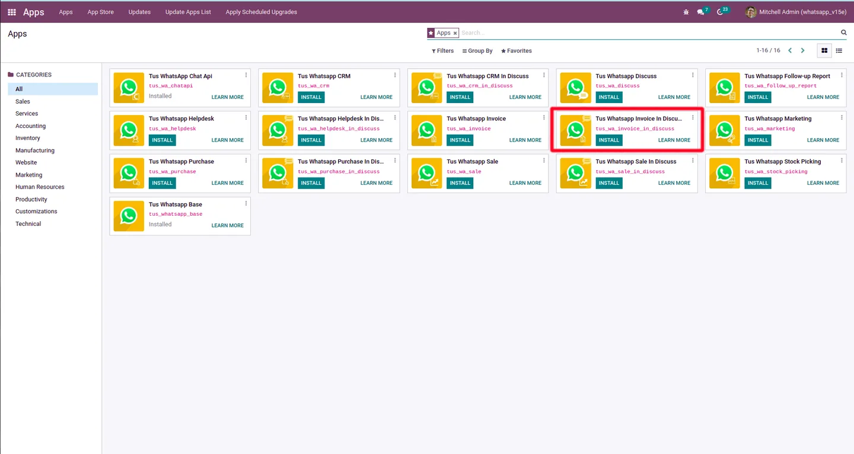The image size is (854, 454).
Task: Remove the Apps filter tag from search
Action: (x=455, y=33)
